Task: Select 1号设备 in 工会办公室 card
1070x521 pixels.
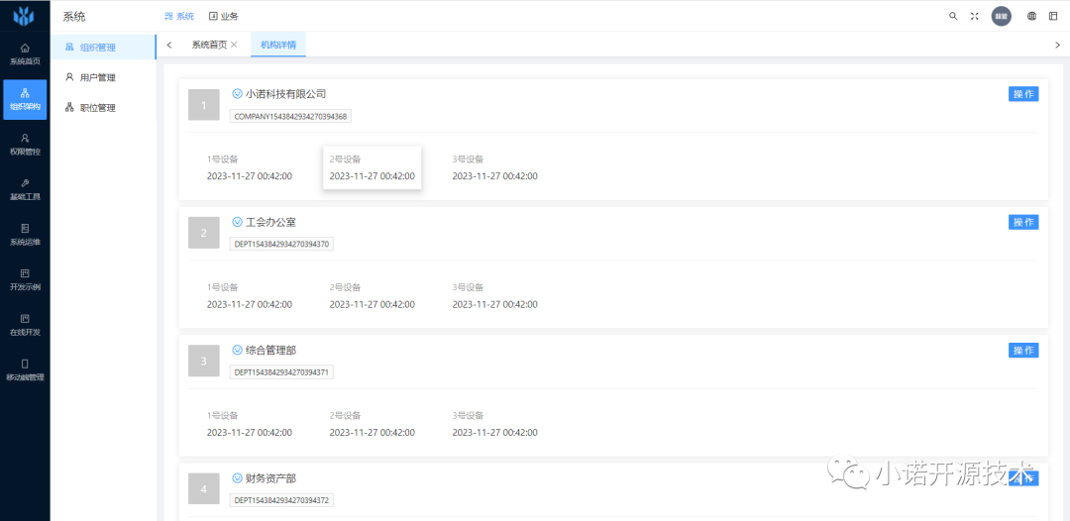Action: [249, 296]
